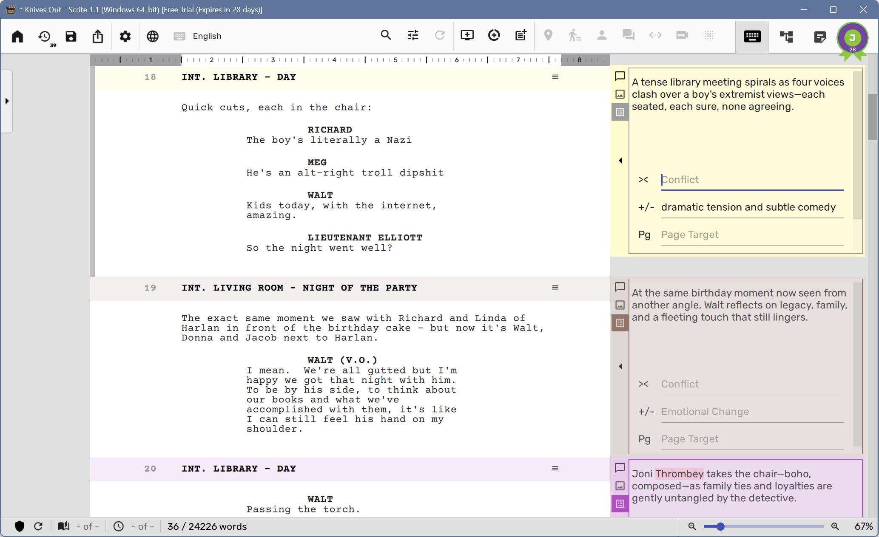Open the language globe icon

[x=153, y=36]
